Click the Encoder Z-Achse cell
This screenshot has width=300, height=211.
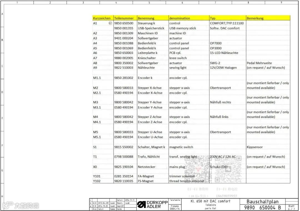pyautogui.click(x=150, y=122)
